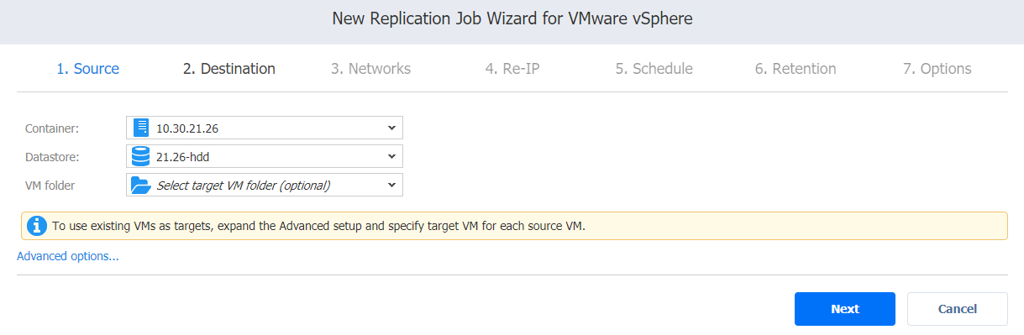
Task: Select the 2. Destination step
Action: pyautogui.click(x=229, y=69)
